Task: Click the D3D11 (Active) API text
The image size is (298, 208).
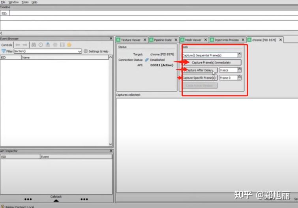Action: (x=162, y=65)
